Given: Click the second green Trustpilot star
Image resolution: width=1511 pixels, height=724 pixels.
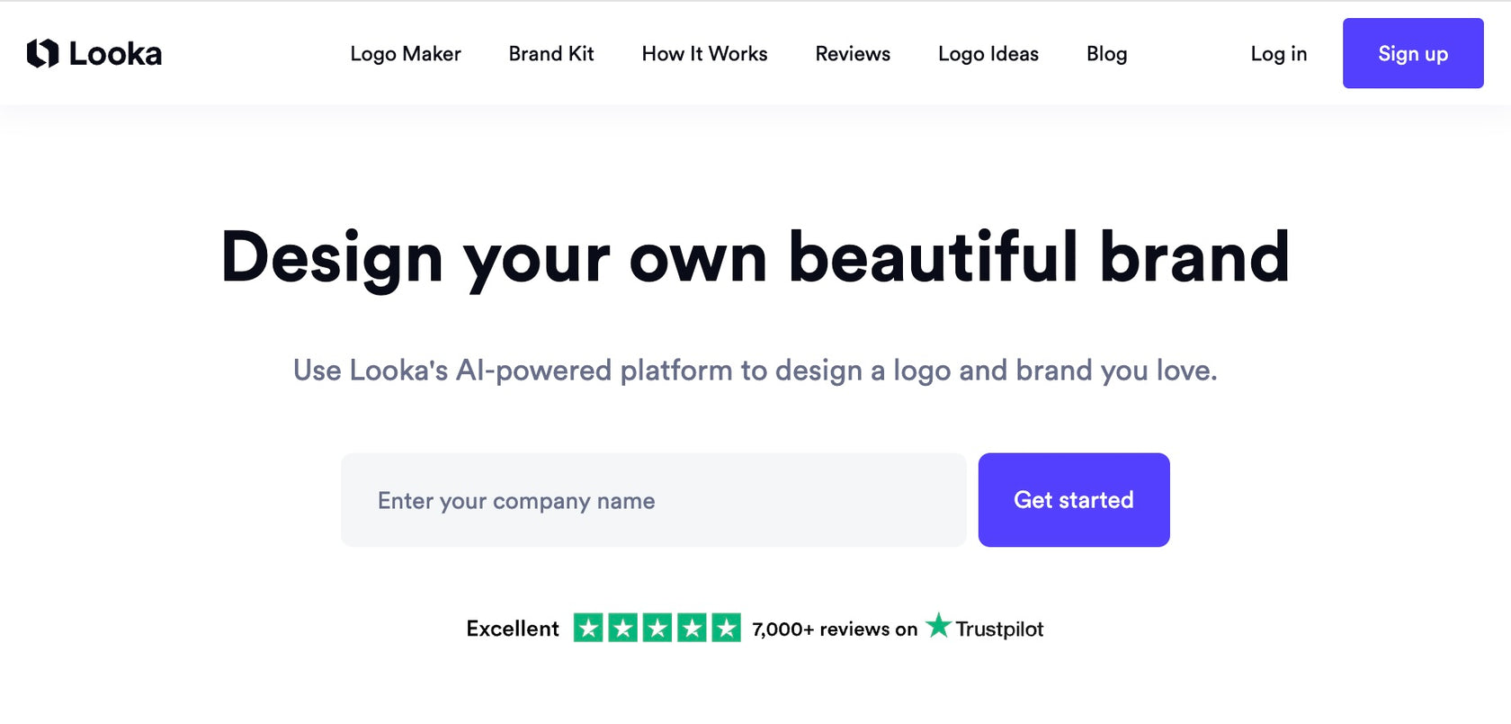Looking at the screenshot, I should [x=622, y=628].
